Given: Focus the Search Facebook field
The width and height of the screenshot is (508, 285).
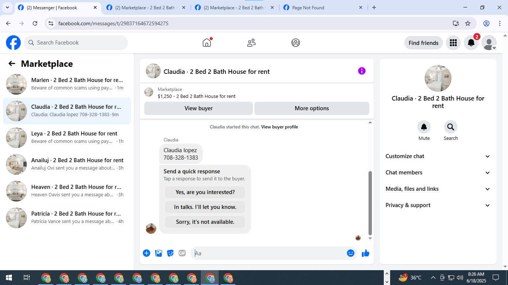Looking at the screenshot, I should (x=76, y=43).
